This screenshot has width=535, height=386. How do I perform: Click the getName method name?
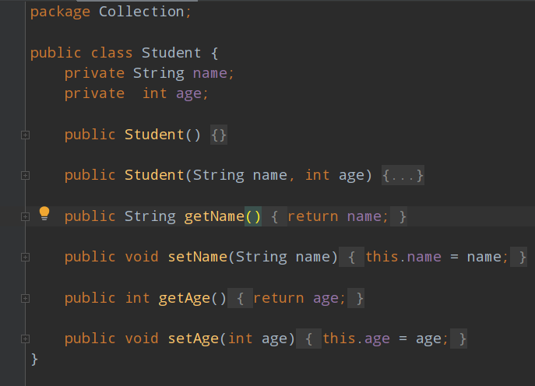click(214, 216)
